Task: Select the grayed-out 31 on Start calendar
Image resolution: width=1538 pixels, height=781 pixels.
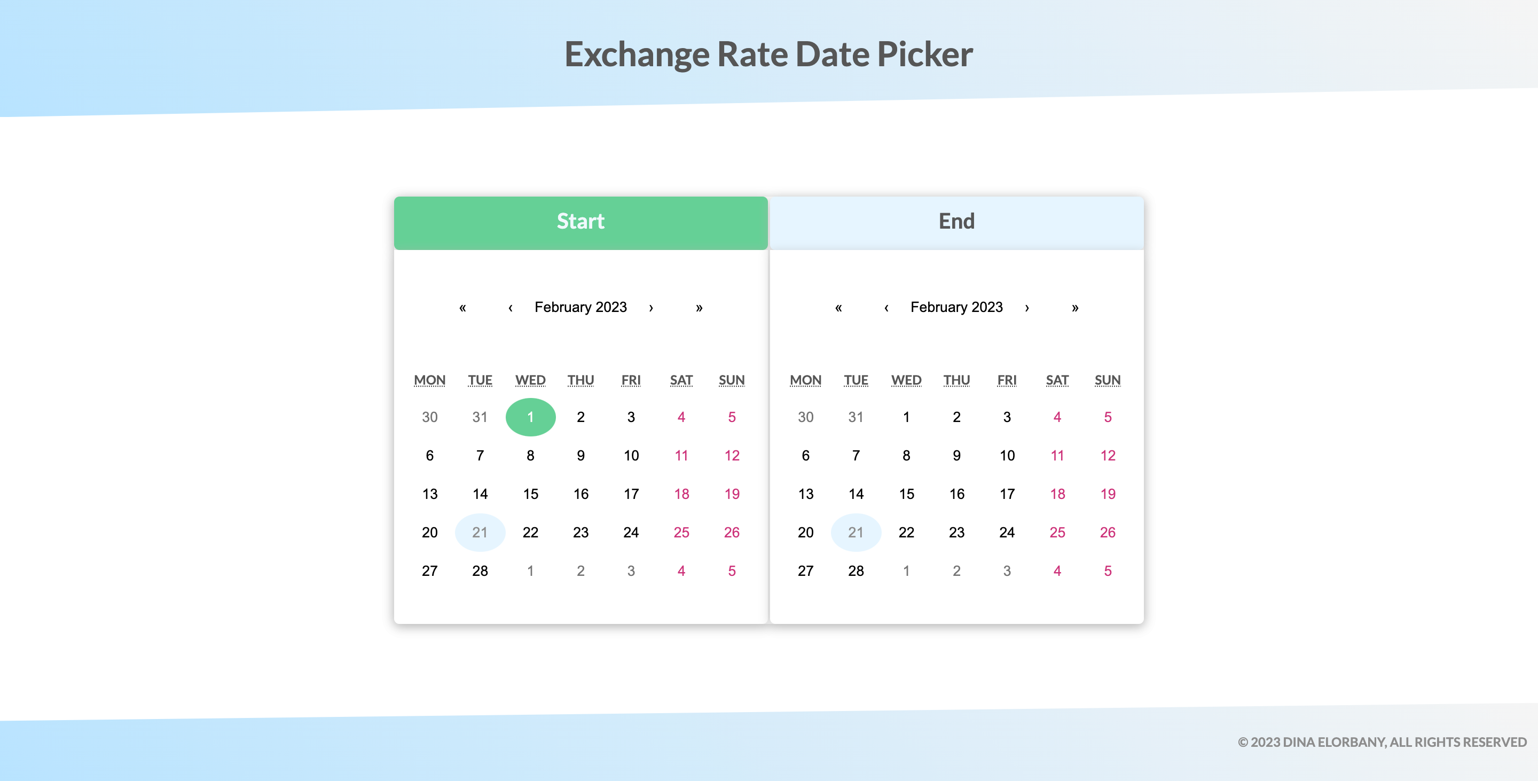Action: click(x=480, y=417)
